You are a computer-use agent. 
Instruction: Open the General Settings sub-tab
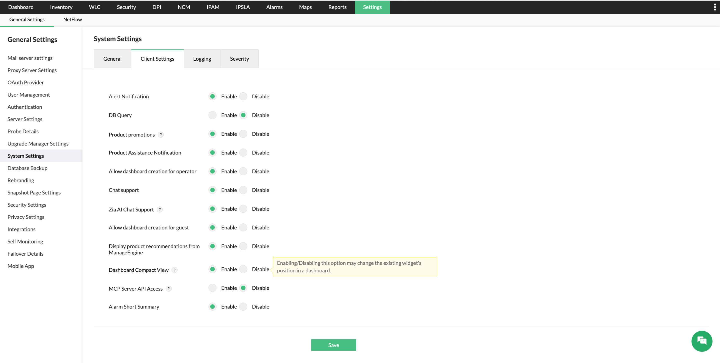27,19
